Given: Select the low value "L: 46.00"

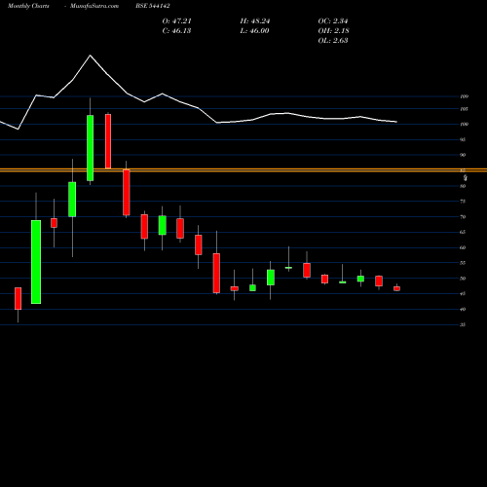Looking at the screenshot, I should (254, 31).
